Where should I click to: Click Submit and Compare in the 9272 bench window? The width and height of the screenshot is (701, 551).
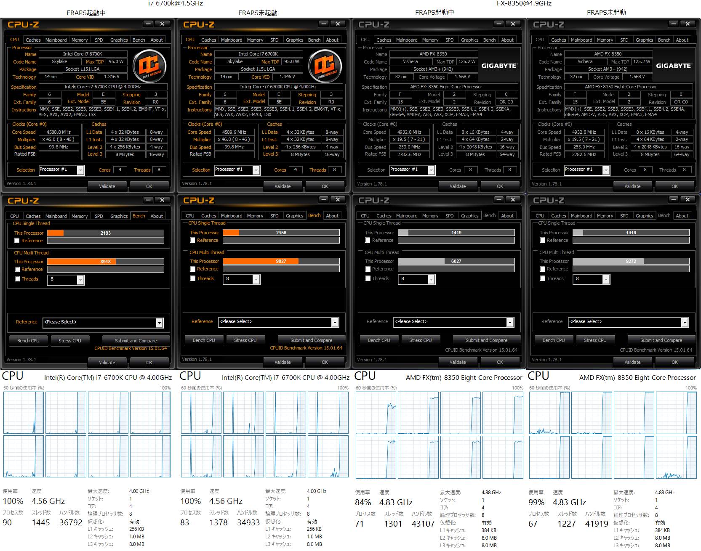tap(661, 340)
